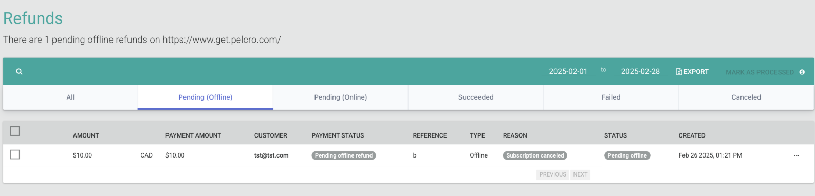Viewport: 815px width, 196px height.
Task: Open the Succeeded tab
Action: [x=476, y=97]
